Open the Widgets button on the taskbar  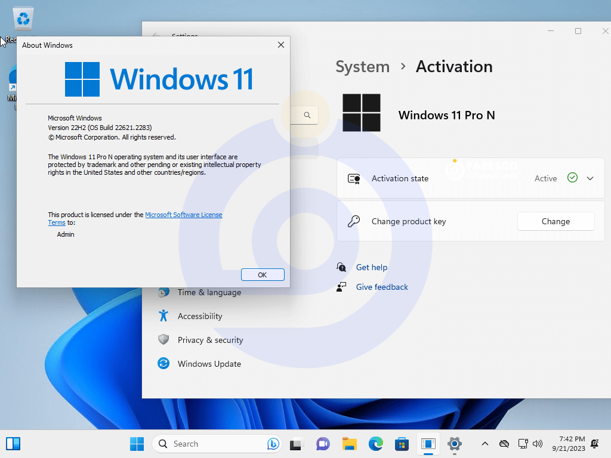click(13, 444)
